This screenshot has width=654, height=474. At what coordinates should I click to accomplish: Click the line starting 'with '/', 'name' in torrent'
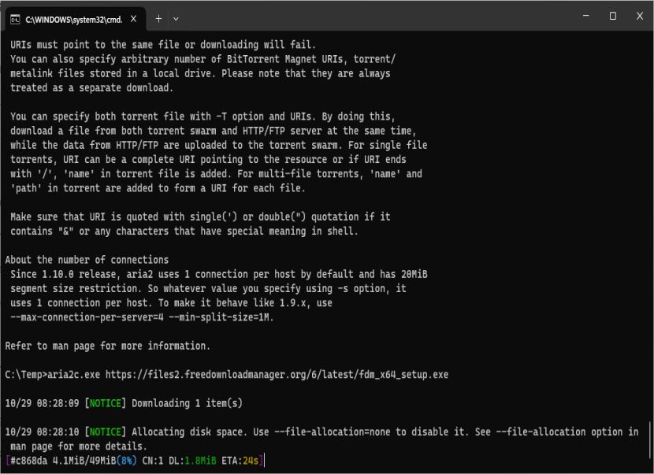216,174
